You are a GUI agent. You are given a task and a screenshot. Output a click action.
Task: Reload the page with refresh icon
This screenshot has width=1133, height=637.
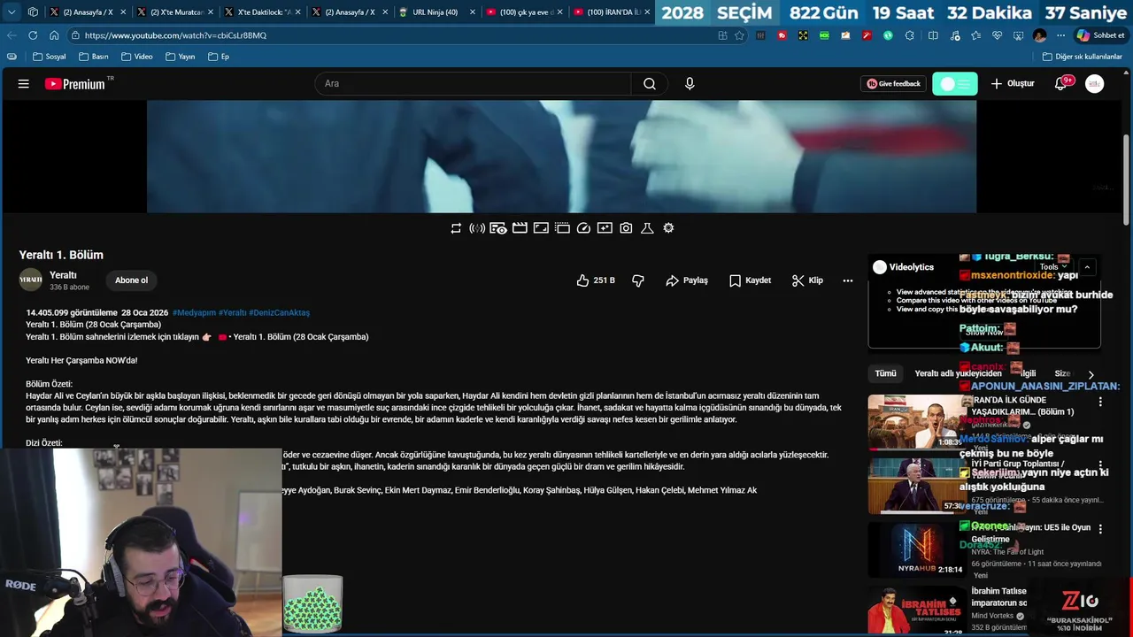(33, 35)
